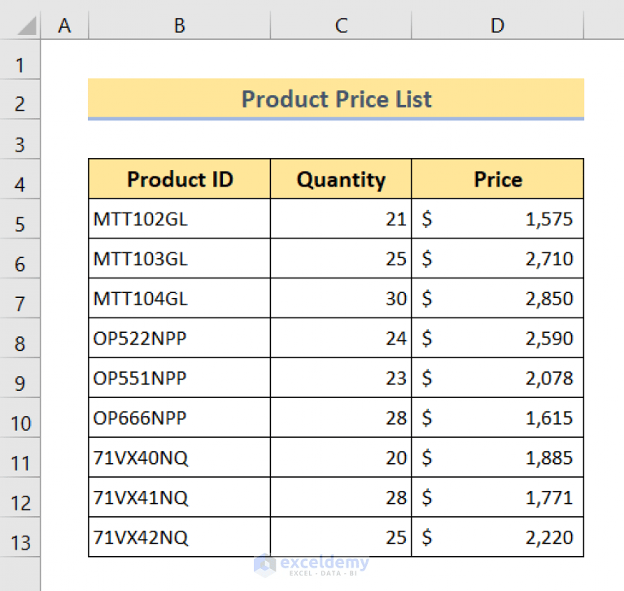This screenshot has height=591, width=624.
Task: Click quantity 25 for 71VX42NQ
Action: click(x=341, y=537)
